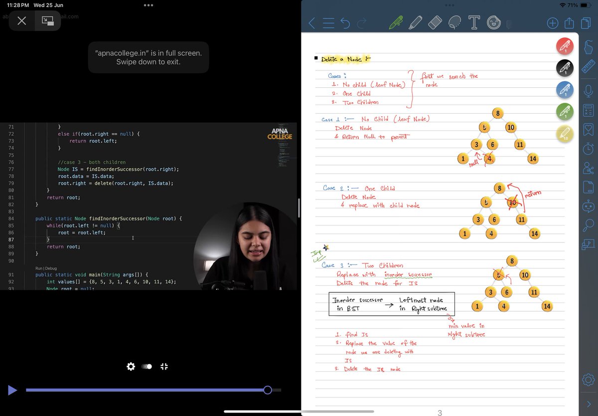Screen dimensions: 598x416
Task: Open search with magnifier icon
Action: click(x=588, y=225)
